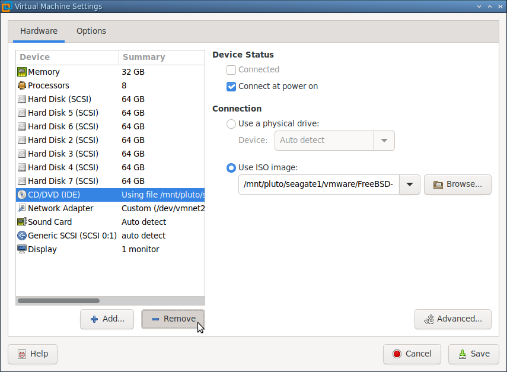Select Use a physical drive option
Viewport: 507px width, 372px height.
tap(231, 124)
